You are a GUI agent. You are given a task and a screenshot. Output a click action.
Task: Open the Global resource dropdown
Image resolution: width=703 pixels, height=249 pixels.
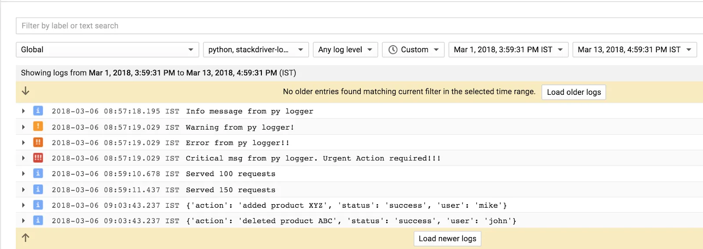pos(107,50)
